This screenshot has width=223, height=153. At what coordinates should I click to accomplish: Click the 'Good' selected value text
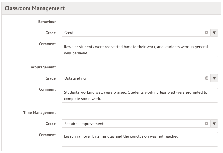tap(69, 33)
